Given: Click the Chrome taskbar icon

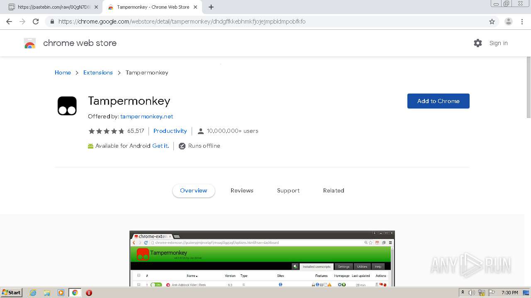Looking at the screenshot, I should click(75, 293).
